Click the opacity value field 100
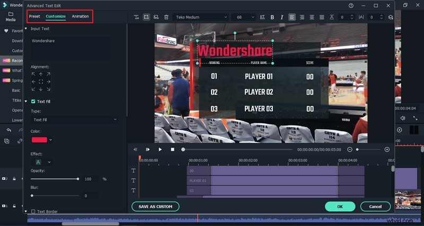This screenshot has width=424, height=226. pos(89,179)
